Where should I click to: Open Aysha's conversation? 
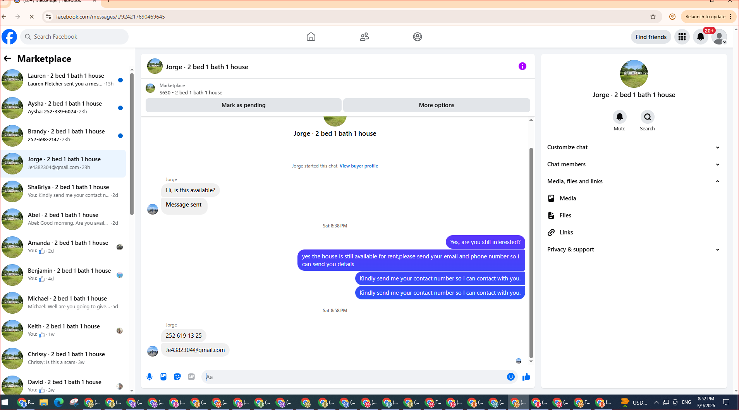tap(64, 108)
